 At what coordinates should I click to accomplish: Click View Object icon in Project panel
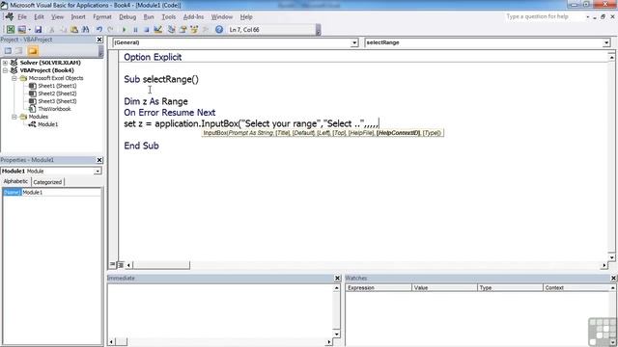[x=19, y=51]
